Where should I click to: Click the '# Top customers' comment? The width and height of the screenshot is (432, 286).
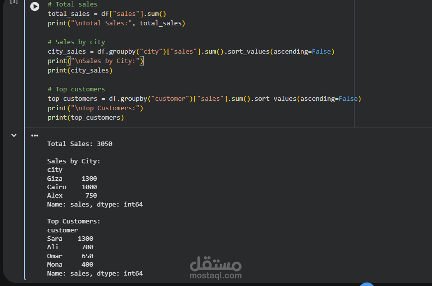tap(77, 89)
